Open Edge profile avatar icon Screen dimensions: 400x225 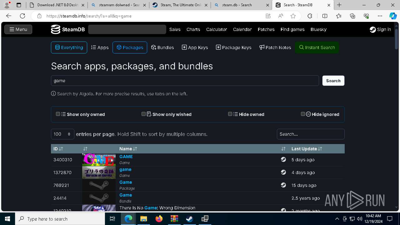(7, 5)
